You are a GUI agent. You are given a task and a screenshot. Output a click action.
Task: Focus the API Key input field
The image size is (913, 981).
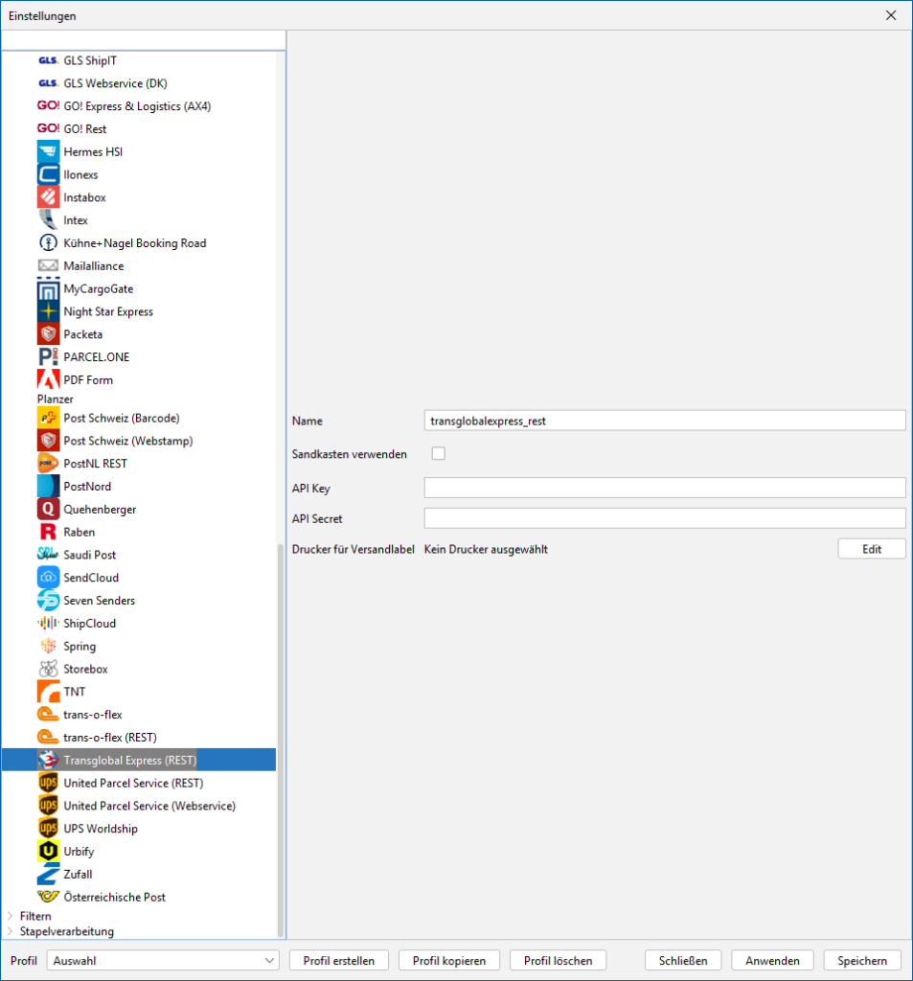[x=664, y=488]
